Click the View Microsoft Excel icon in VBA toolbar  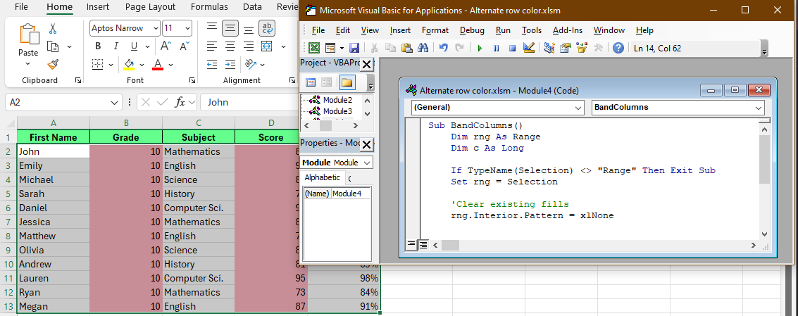(x=315, y=48)
